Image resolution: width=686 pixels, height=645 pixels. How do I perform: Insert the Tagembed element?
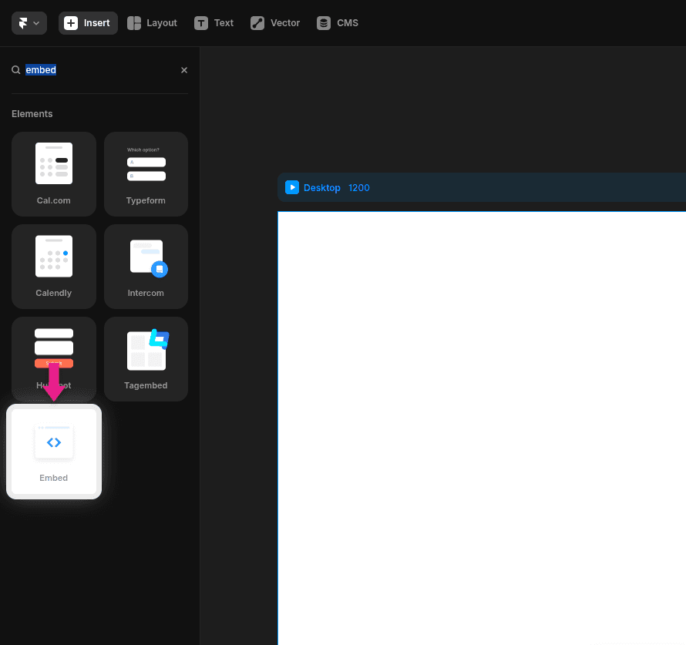(146, 359)
